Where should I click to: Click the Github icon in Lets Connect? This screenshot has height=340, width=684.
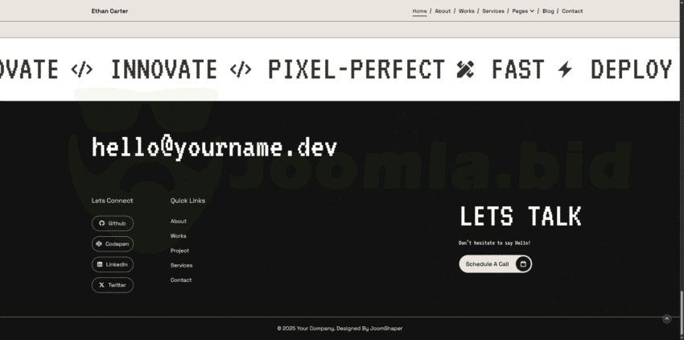101,223
